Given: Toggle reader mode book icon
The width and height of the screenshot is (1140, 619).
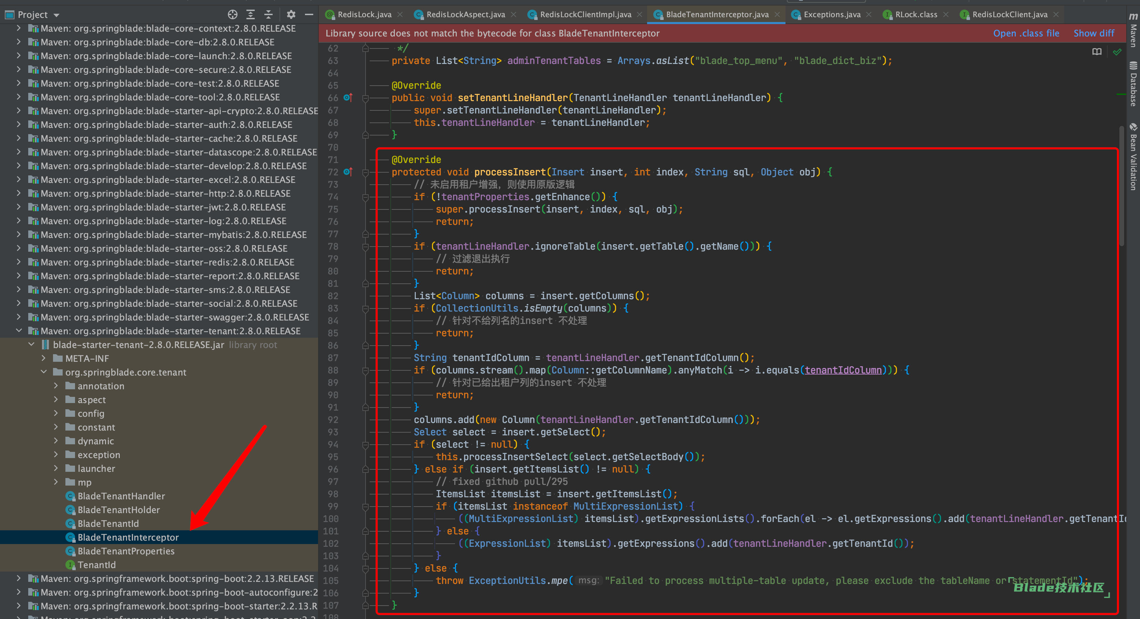Looking at the screenshot, I should point(1097,52).
